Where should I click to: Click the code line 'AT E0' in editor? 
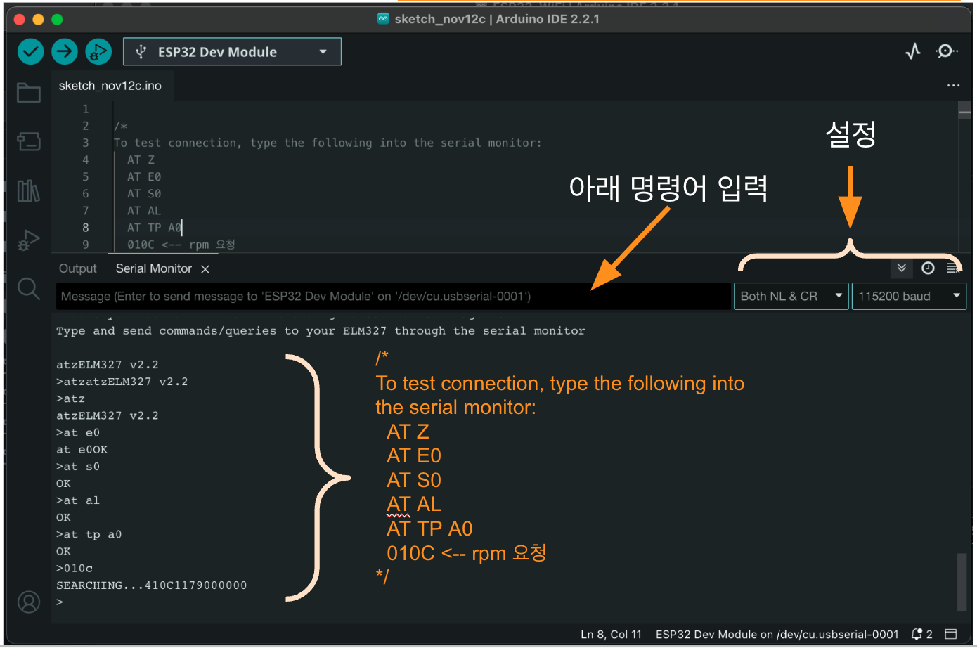pyautogui.click(x=144, y=177)
